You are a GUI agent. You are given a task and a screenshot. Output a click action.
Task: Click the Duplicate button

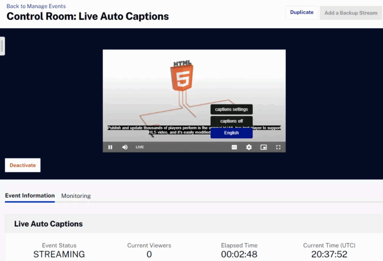pos(301,12)
